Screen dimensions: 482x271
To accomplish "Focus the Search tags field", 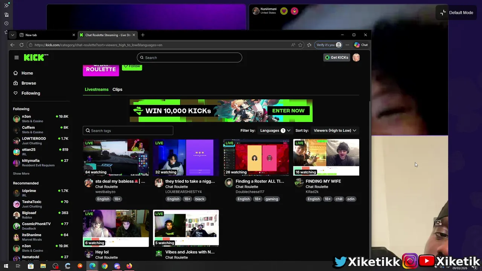I will [128, 131].
